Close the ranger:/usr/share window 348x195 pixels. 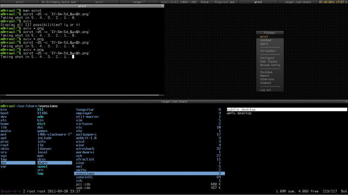click(346, 102)
